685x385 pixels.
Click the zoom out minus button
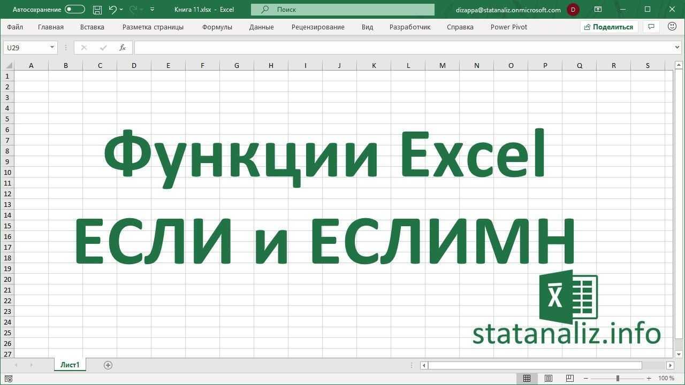click(x=586, y=378)
